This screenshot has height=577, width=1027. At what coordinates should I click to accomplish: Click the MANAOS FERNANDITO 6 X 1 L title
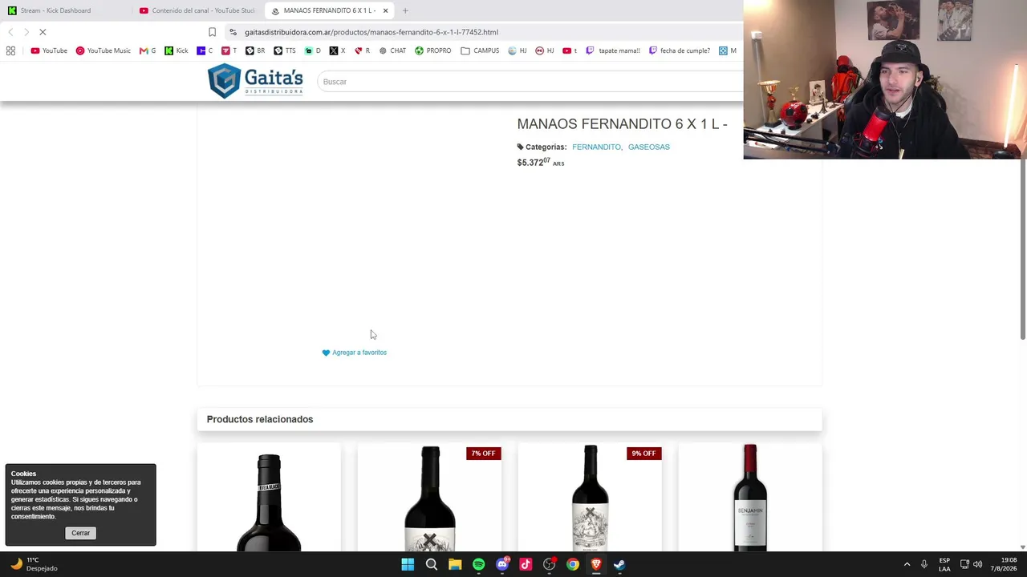(x=622, y=124)
